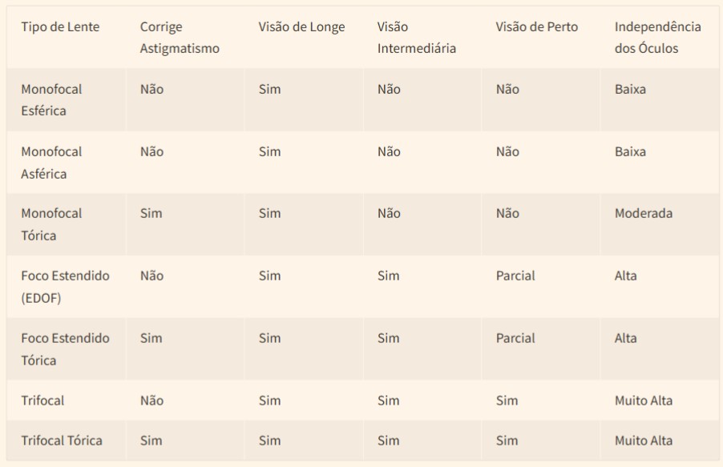Click the 'Trifocal Tórica' lens type cell
The image size is (723, 467).
[62, 441]
